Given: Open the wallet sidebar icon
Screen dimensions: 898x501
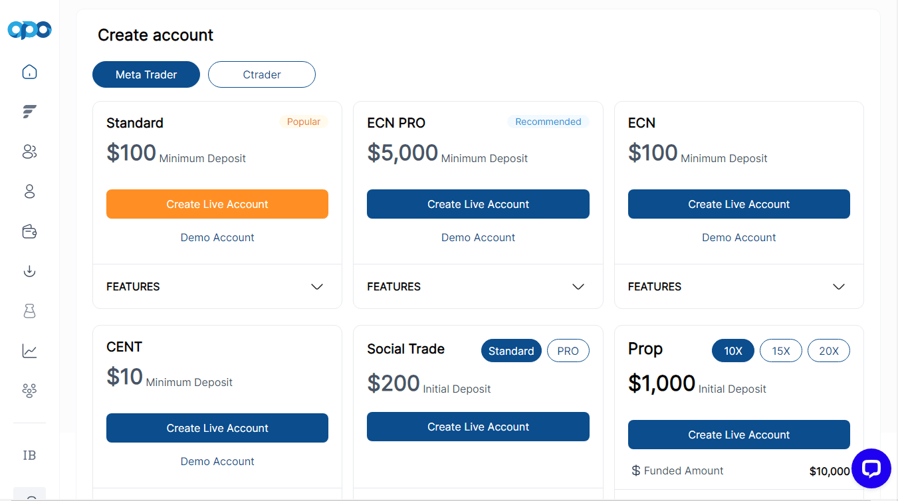Looking at the screenshot, I should 29,231.
